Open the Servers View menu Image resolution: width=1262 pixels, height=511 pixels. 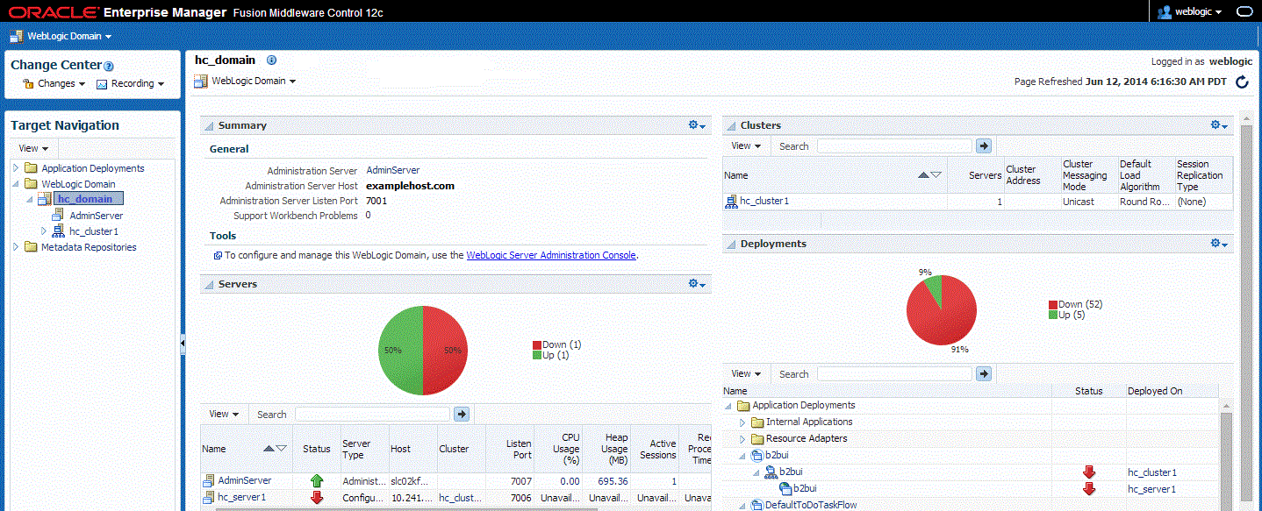(225, 414)
